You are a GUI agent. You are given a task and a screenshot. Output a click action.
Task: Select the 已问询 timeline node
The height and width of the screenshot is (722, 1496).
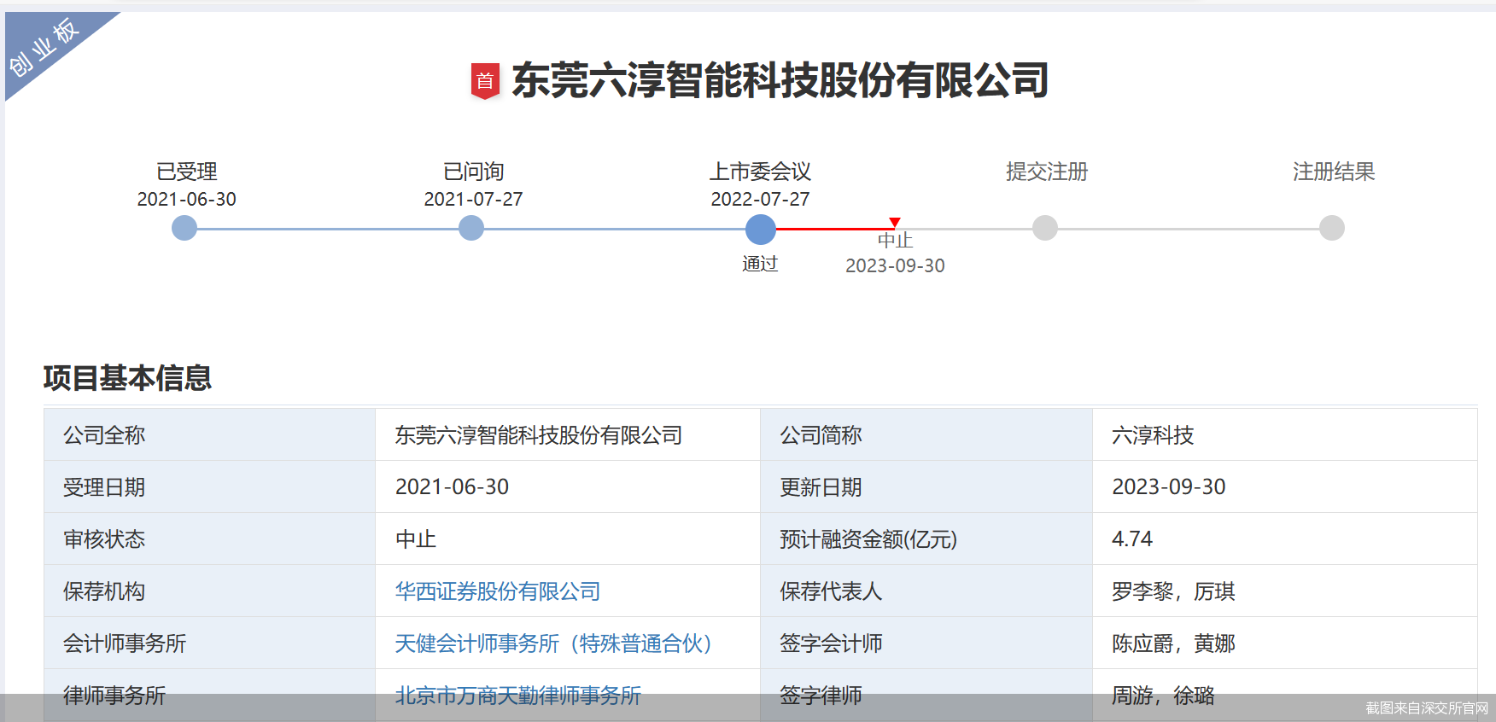[471, 228]
